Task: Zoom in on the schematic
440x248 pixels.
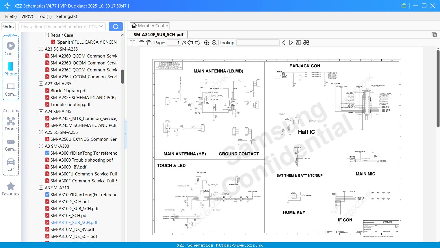Action: point(207,42)
